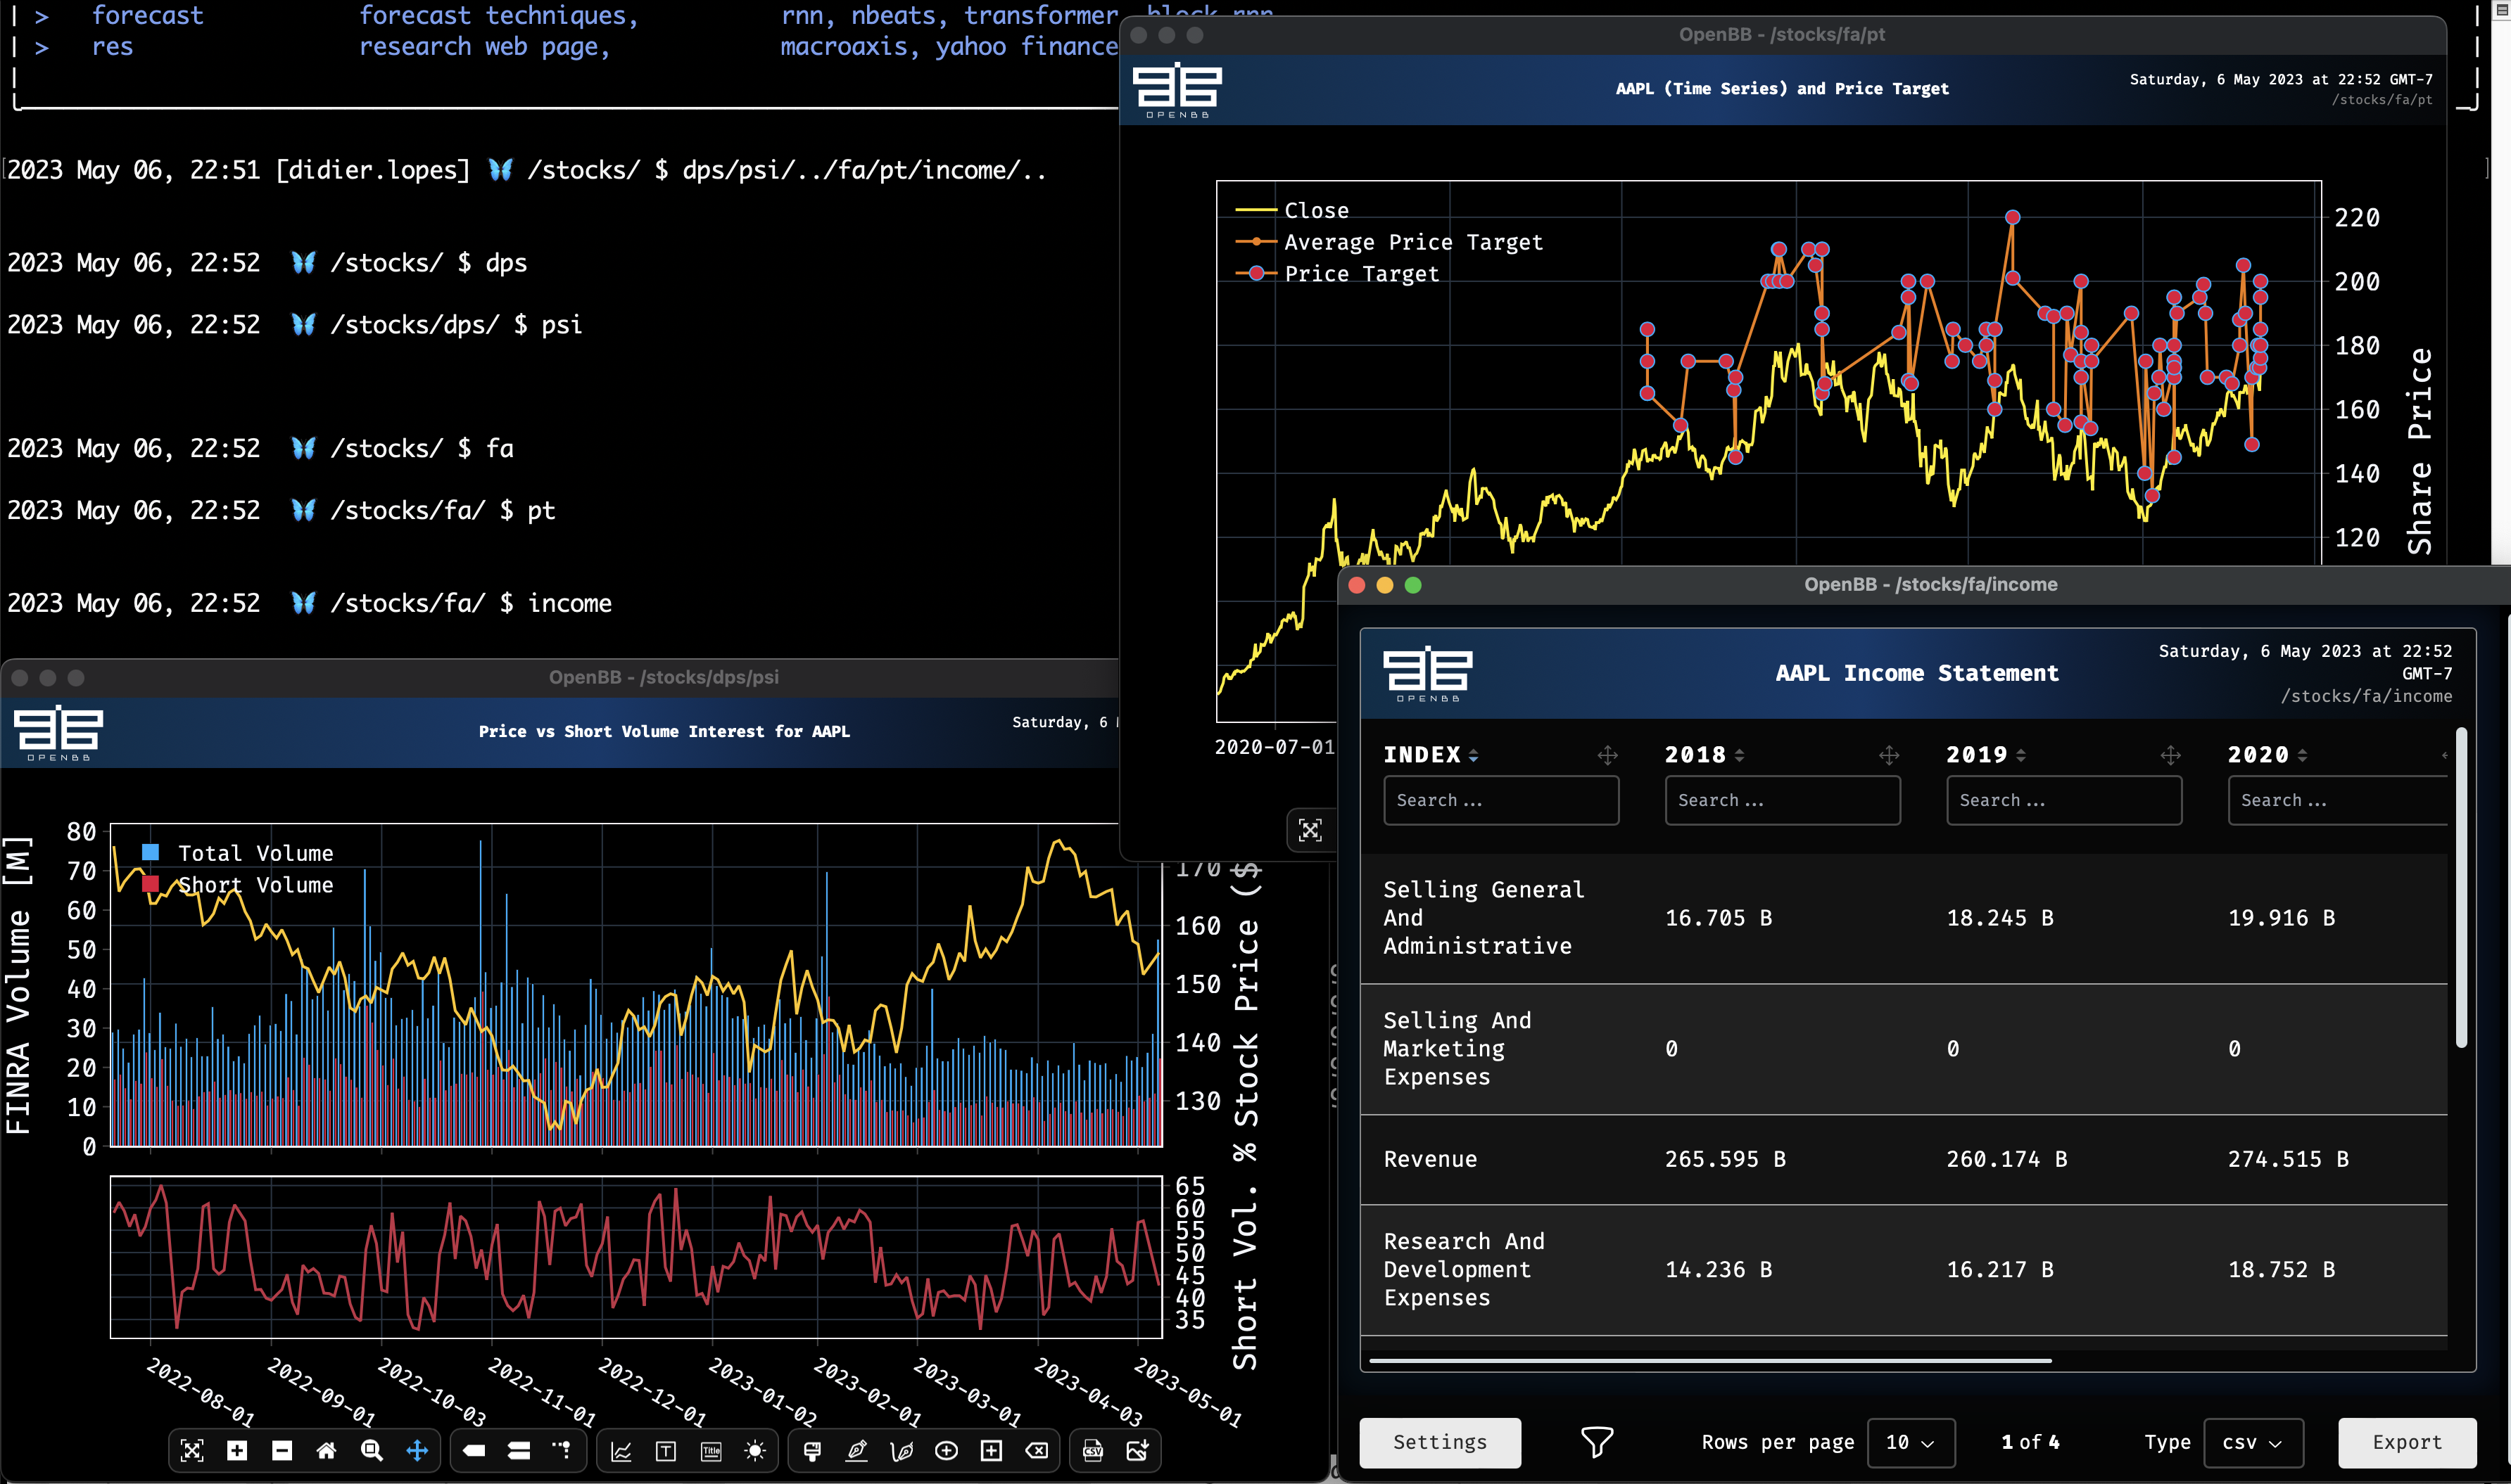Open Rows per page dropdown
Image resolution: width=2511 pixels, height=1484 pixels.
tap(1911, 1442)
